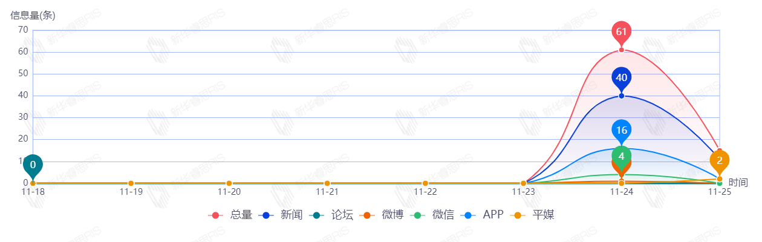Click the data point at 11-23
762x242 pixels.
pos(523,183)
